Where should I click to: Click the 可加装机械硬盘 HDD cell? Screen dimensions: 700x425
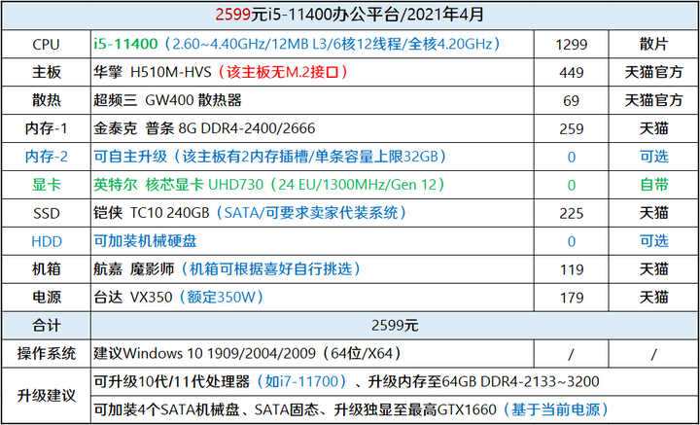tap(312, 241)
